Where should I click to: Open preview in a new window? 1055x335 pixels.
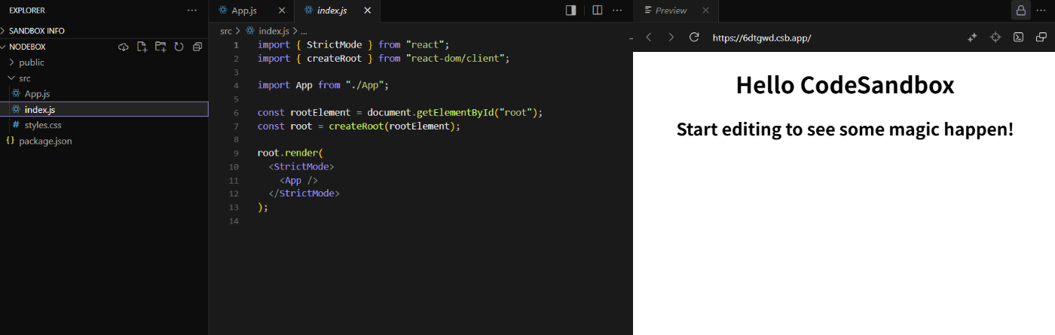[1041, 37]
